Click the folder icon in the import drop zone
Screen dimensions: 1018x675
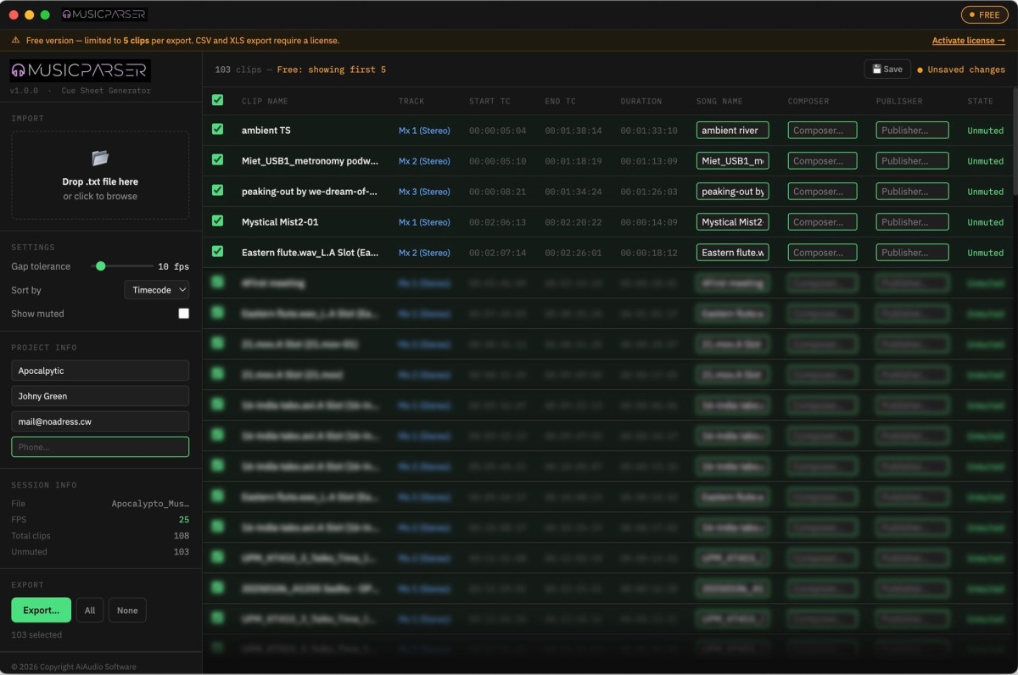point(100,158)
